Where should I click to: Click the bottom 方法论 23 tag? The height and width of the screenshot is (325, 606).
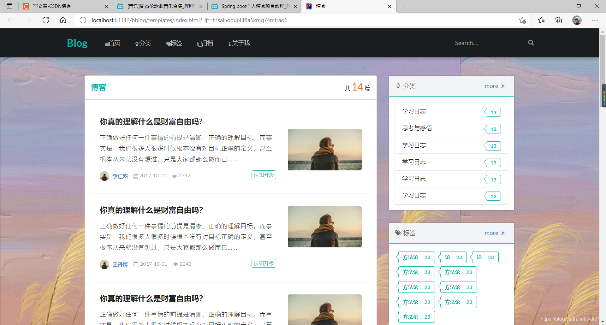coord(416,317)
